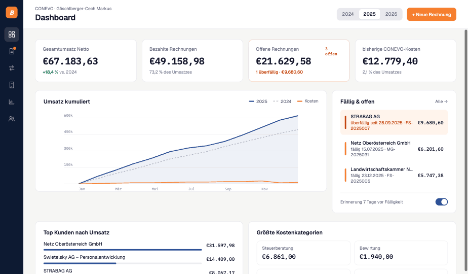Open the receipt list icon in sidebar
The image size is (468, 274).
pos(12,85)
